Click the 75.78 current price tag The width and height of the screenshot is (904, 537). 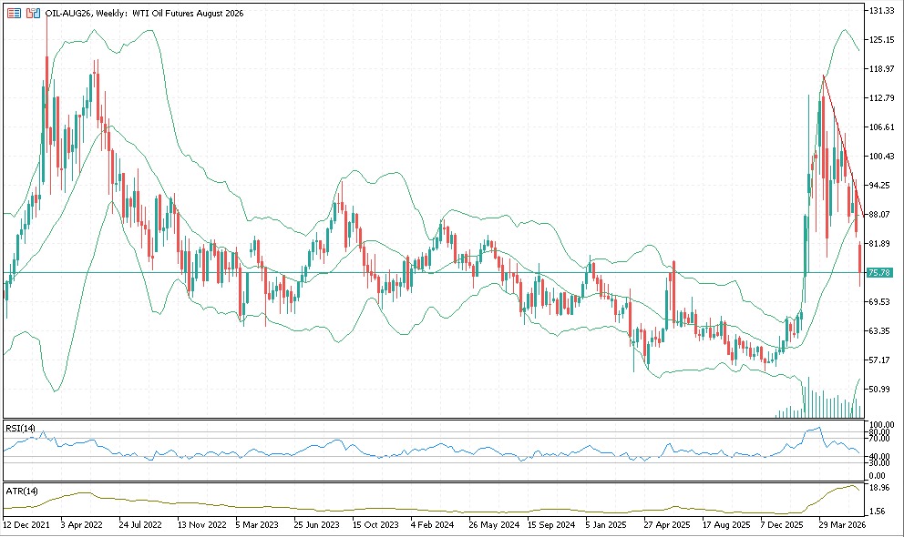coord(880,273)
